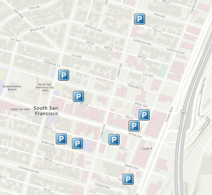Image resolution: width=212 pixels, height=195 pixels.
Task: Click the South San Francisco city name
Action: click(x=47, y=110)
